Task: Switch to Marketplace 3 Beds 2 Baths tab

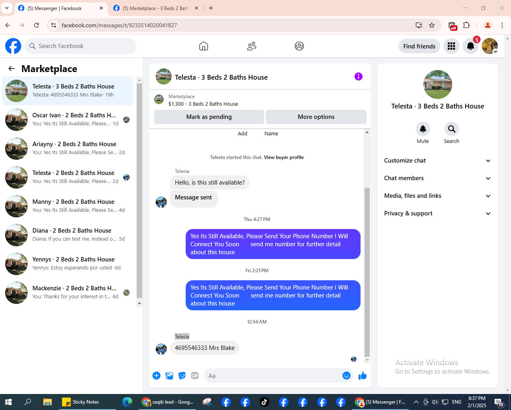Action: click(156, 8)
